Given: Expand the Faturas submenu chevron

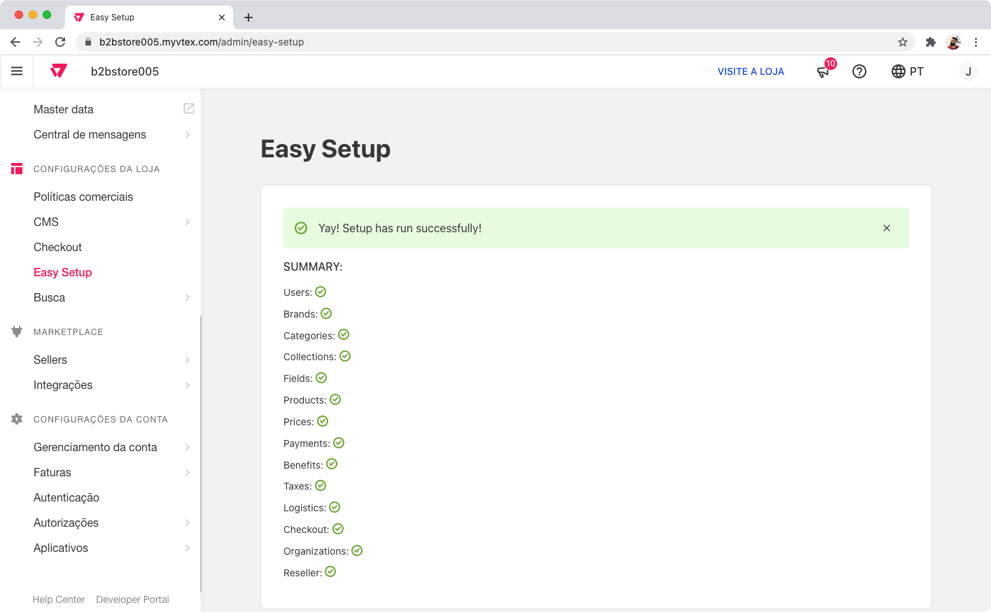Looking at the screenshot, I should (188, 472).
